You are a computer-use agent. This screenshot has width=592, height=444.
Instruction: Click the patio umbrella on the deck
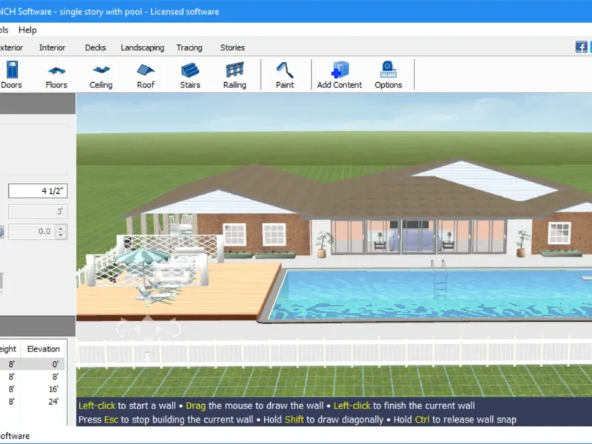(142, 256)
